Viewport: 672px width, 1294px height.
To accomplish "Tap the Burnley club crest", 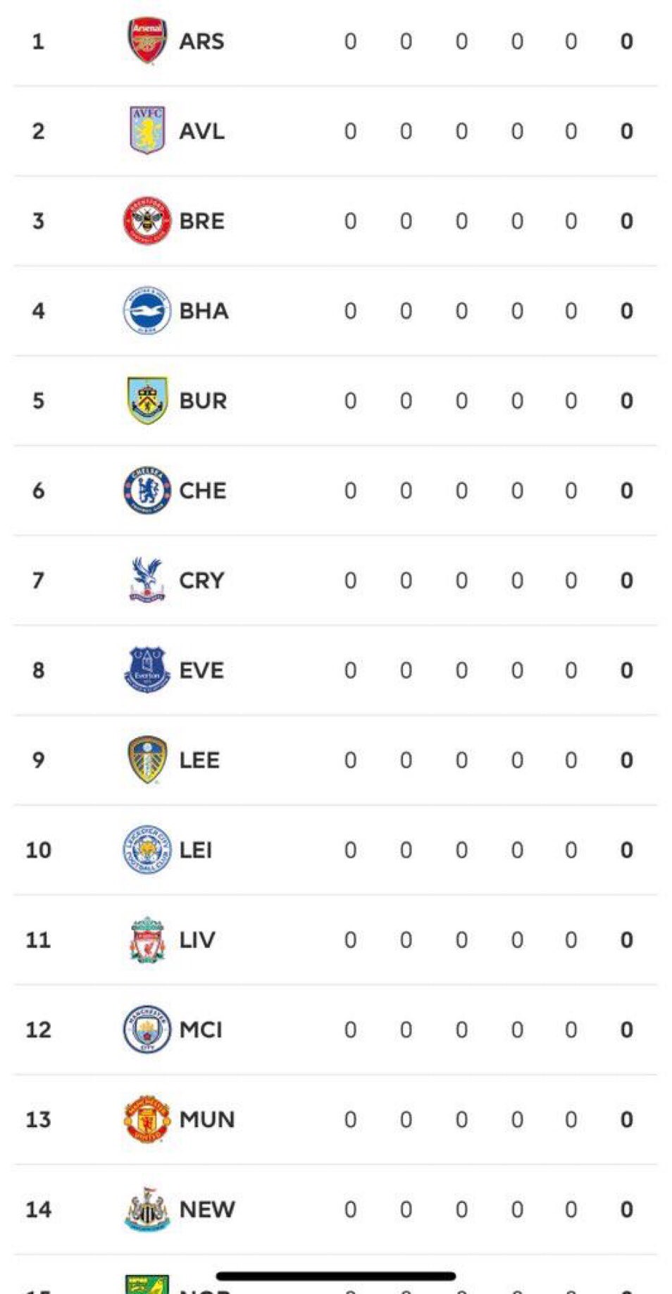I will [x=147, y=400].
